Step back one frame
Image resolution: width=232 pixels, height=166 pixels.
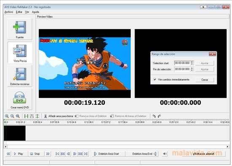(x=68, y=154)
